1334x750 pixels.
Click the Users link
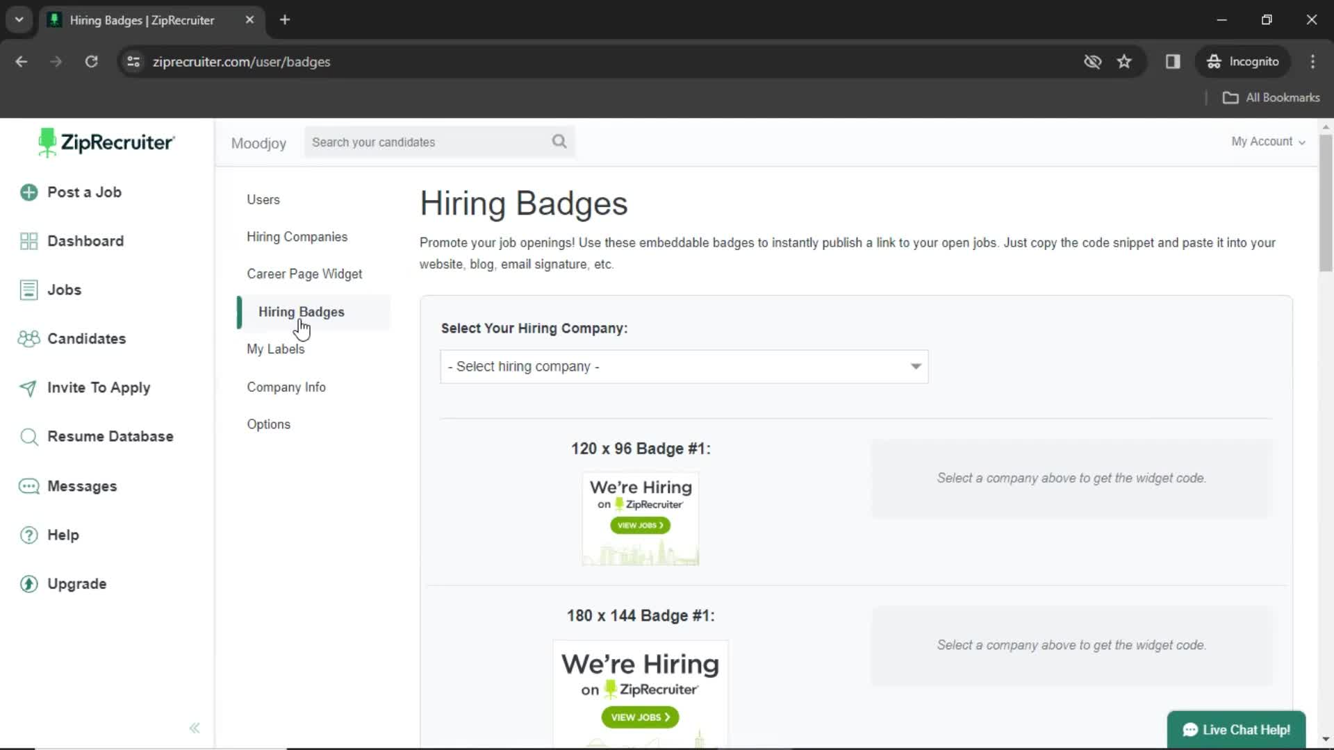click(x=263, y=199)
